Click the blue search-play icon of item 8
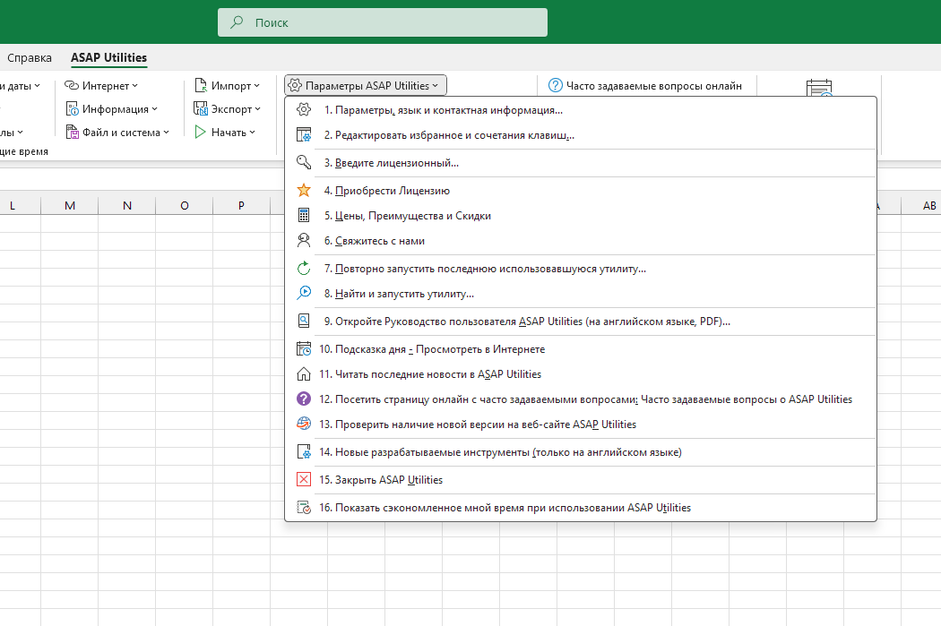Image resolution: width=941 pixels, height=626 pixels. tap(304, 293)
